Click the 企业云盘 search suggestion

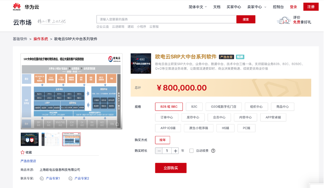point(103,26)
